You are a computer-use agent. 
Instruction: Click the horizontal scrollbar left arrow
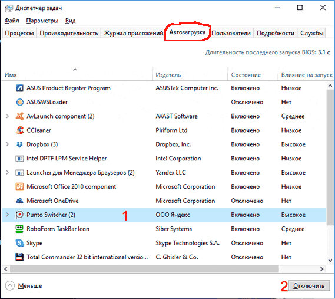[x=6, y=269]
